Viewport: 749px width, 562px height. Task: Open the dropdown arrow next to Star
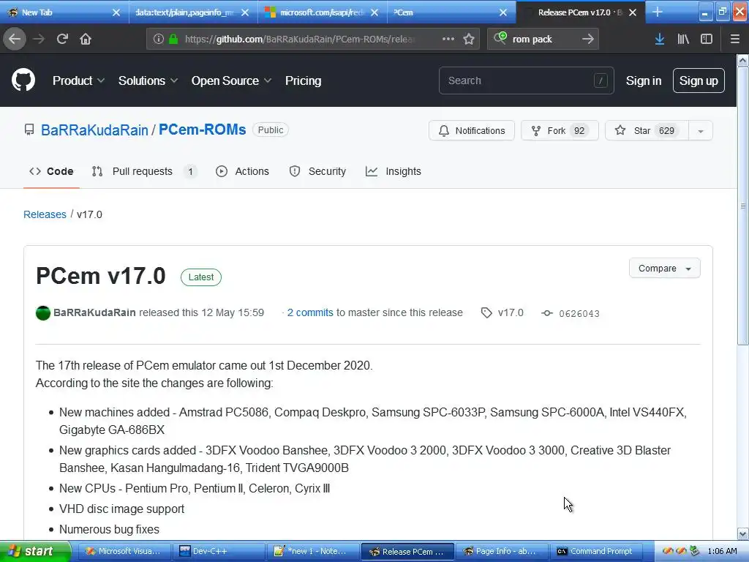[700, 130]
